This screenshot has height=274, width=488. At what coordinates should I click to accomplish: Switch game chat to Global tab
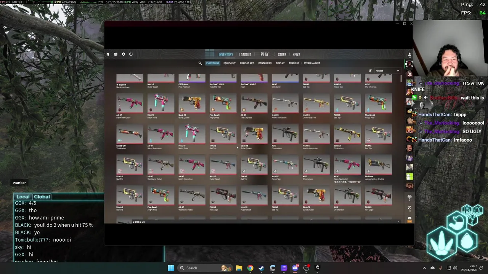[42, 197]
